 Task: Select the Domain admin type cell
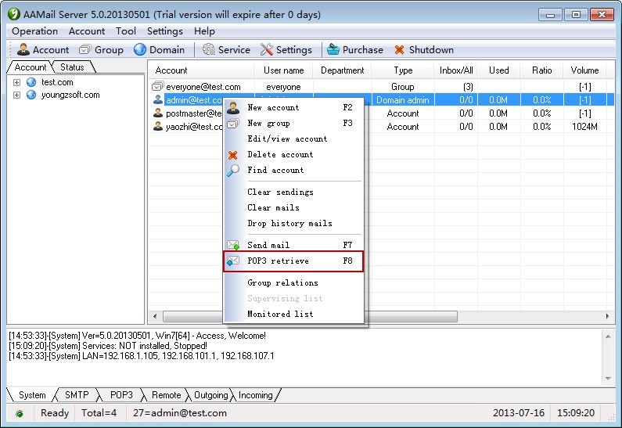click(x=403, y=100)
